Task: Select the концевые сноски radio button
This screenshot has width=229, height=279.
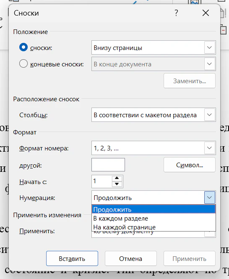Action: tap(23, 63)
